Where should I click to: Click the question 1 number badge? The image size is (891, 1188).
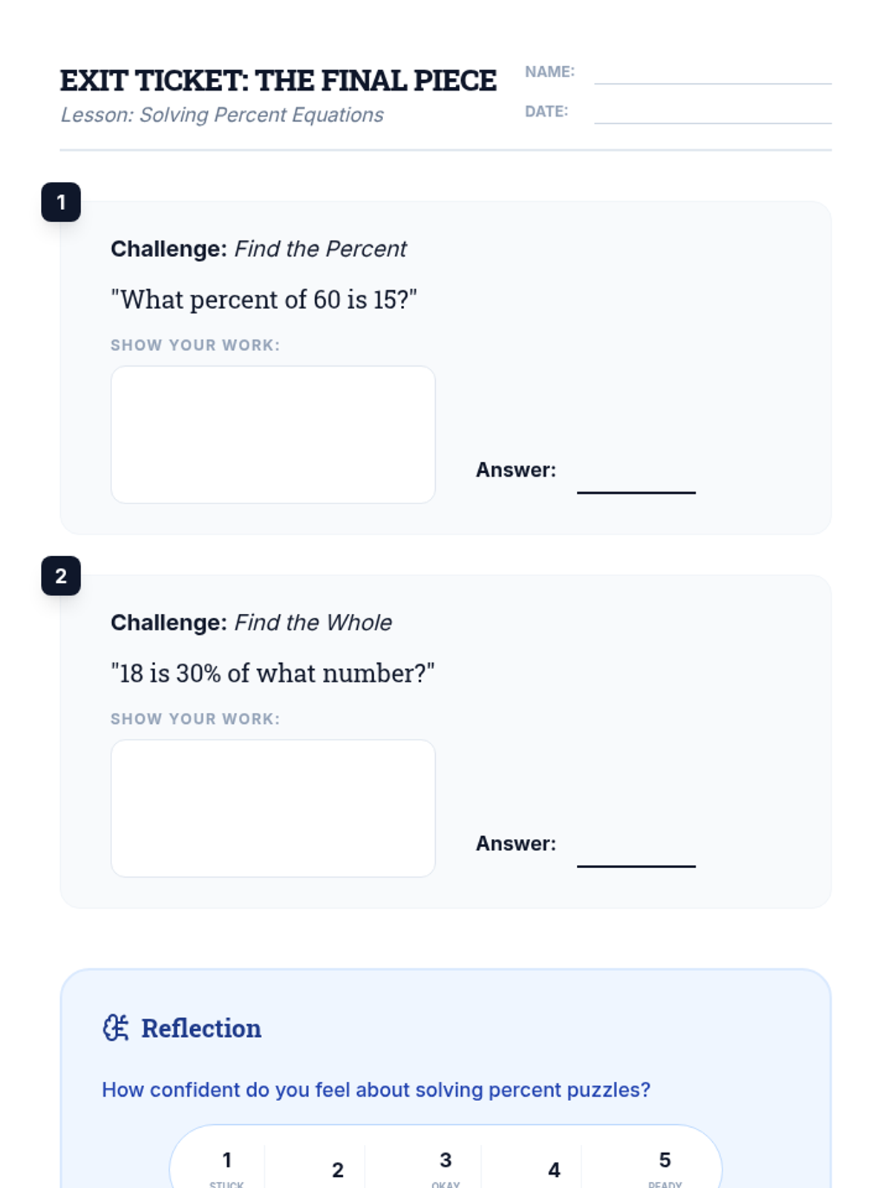coord(61,202)
